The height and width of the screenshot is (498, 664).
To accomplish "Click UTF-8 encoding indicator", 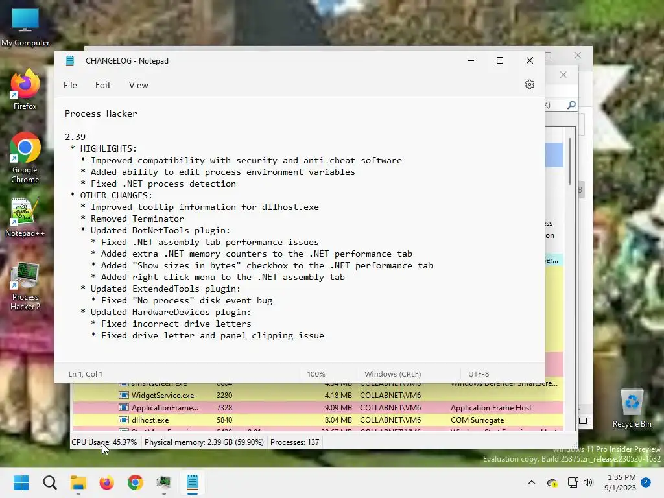I will [x=479, y=374].
